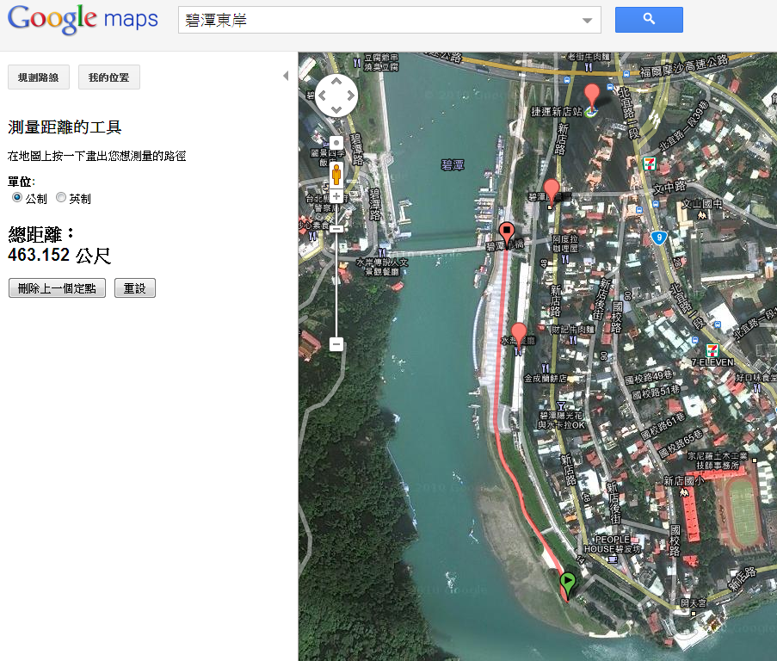Open the 規劃路線 directions tab

tap(39, 77)
